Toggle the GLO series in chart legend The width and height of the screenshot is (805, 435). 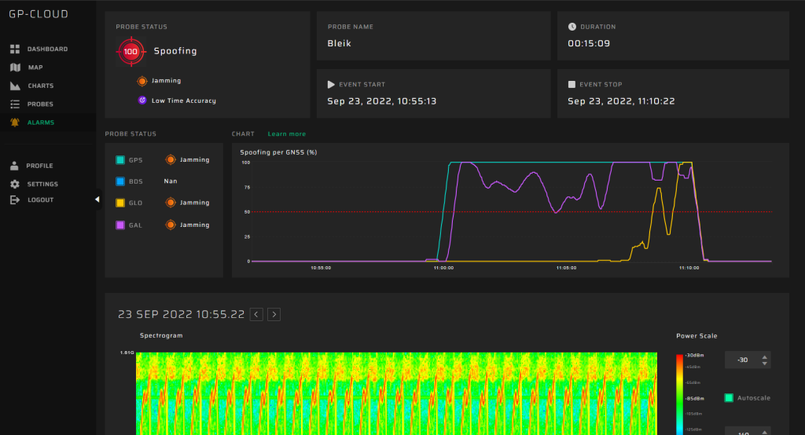coord(120,203)
